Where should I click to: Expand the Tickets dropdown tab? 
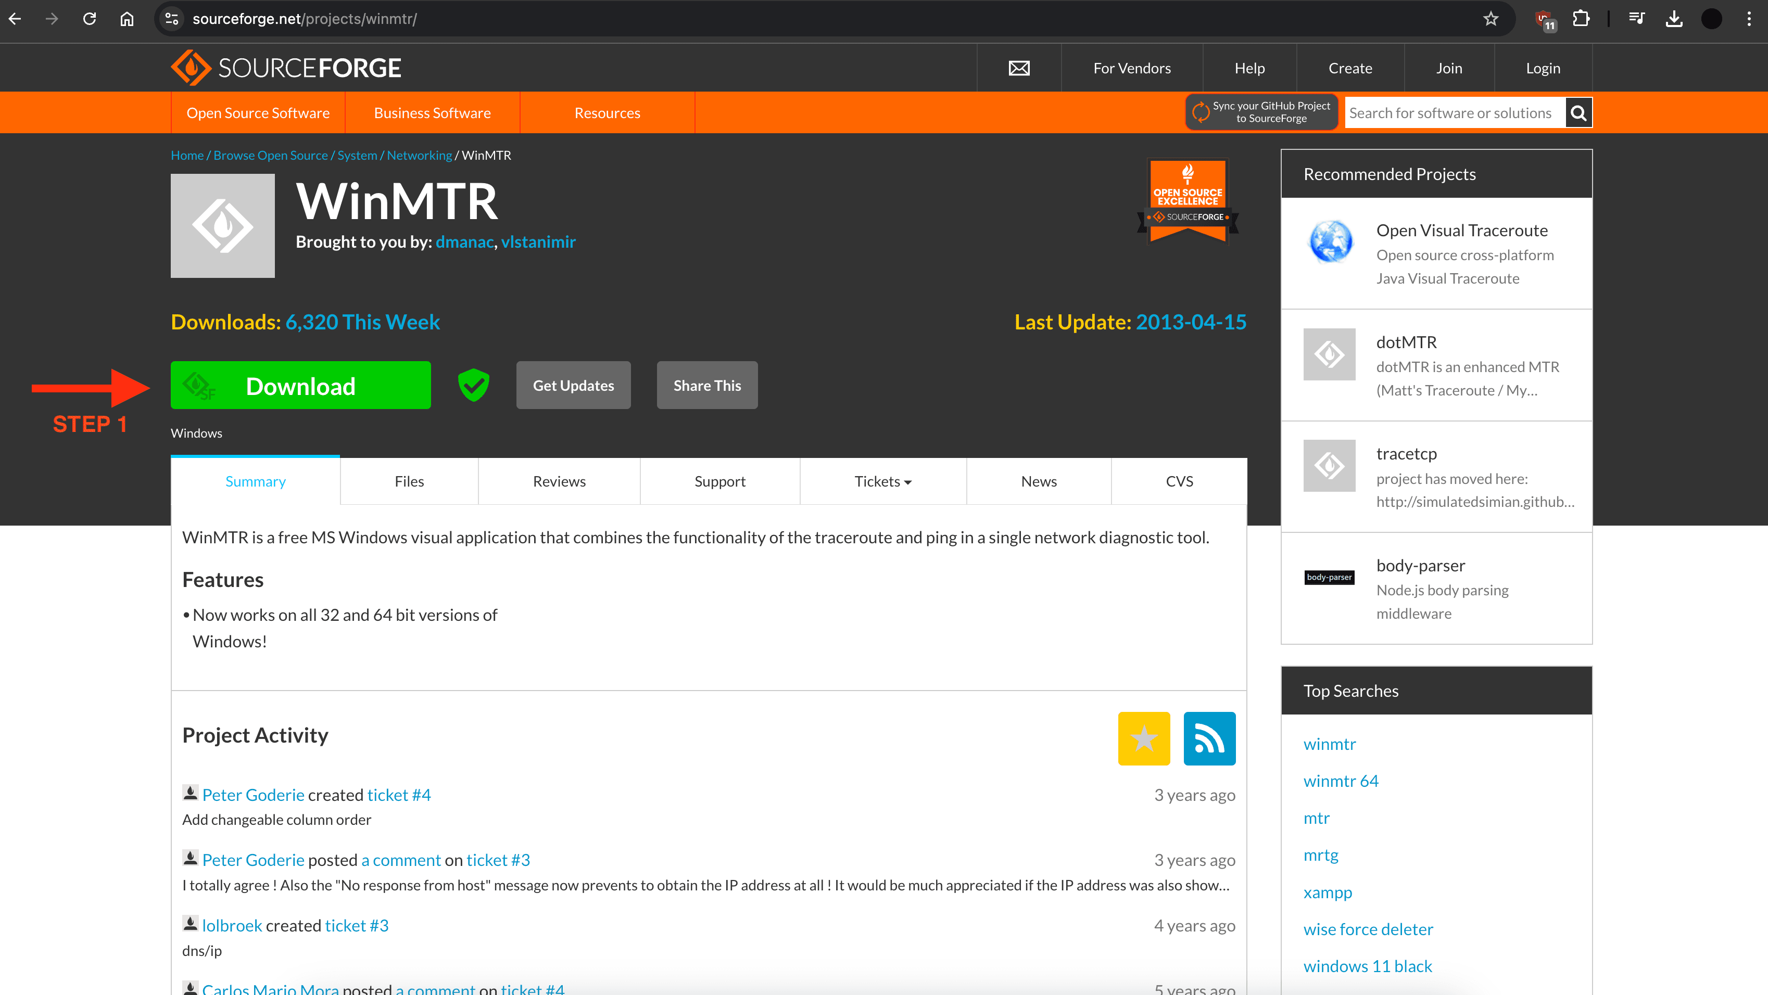[882, 481]
